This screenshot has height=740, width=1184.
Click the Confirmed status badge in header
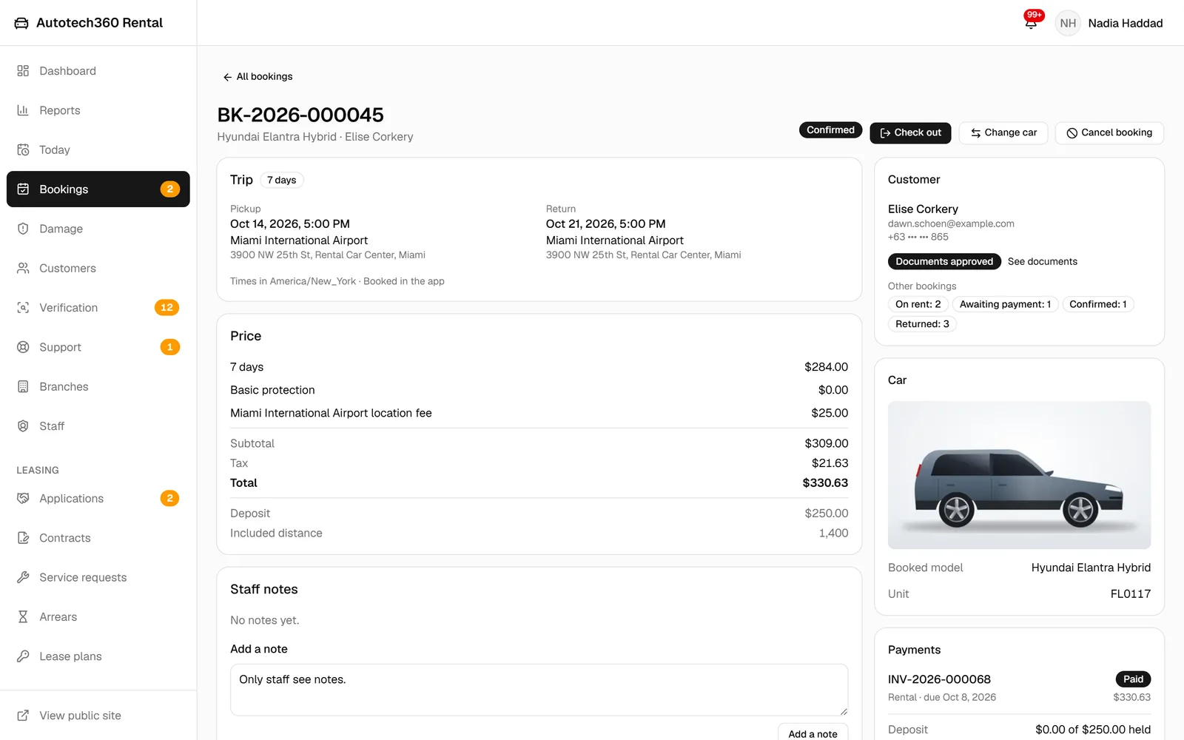pyautogui.click(x=830, y=130)
